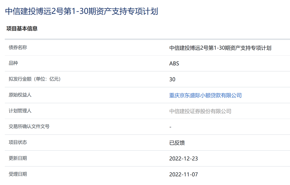
Task: Click the dash value for 交易所确认文件文号
Action: coord(170,127)
